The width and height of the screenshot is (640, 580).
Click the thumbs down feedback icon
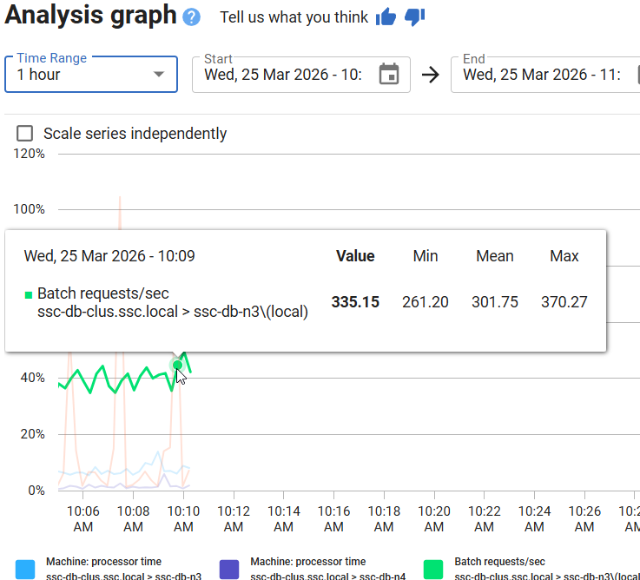point(414,17)
